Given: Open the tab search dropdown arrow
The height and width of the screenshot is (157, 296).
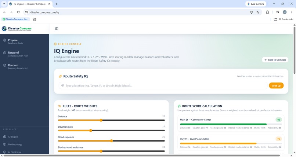Looking at the screenshot, I should (x=4, y=4).
